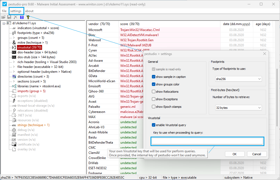Click the blue XML report toolbar icon
280x180 pixels.
(22, 17)
